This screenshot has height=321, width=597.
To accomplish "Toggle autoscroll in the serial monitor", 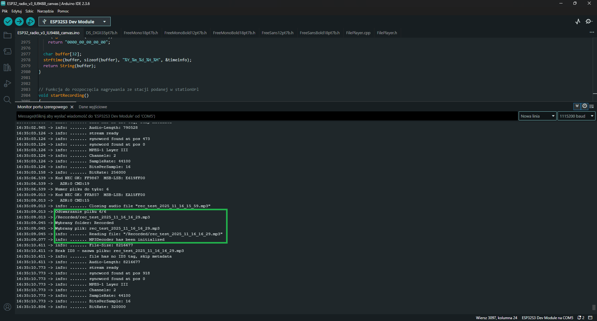I will (577, 106).
